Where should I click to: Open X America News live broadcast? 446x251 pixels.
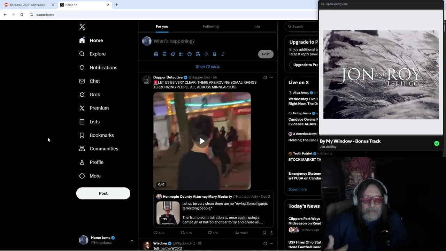point(303,137)
